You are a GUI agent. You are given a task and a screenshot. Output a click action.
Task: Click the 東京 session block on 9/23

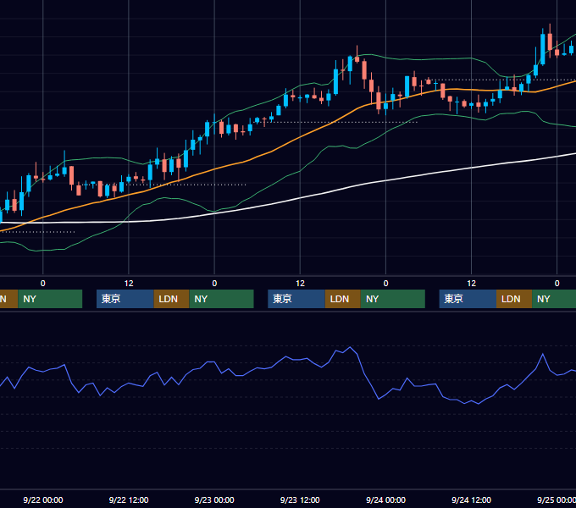click(x=296, y=299)
